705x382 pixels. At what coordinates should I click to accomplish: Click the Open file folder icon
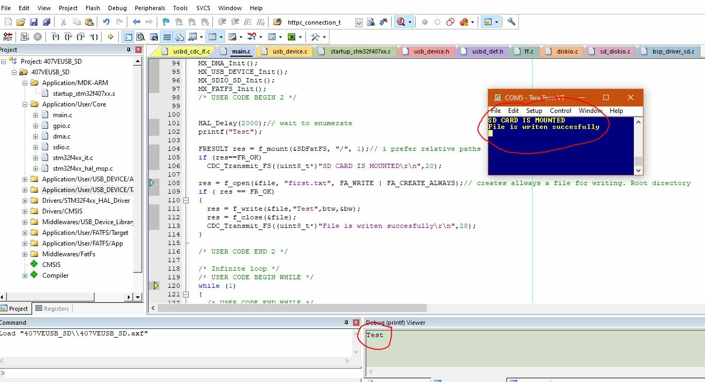(x=20, y=22)
